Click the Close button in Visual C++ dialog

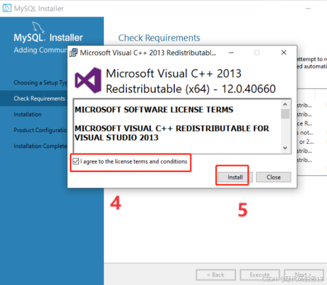point(273,177)
